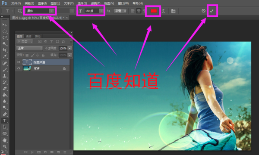Select the Zoom tool
Viewport: 259px width, 155px height.
point(4,146)
